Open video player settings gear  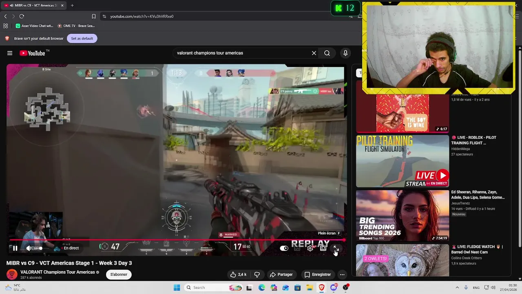pyautogui.click(x=310, y=248)
